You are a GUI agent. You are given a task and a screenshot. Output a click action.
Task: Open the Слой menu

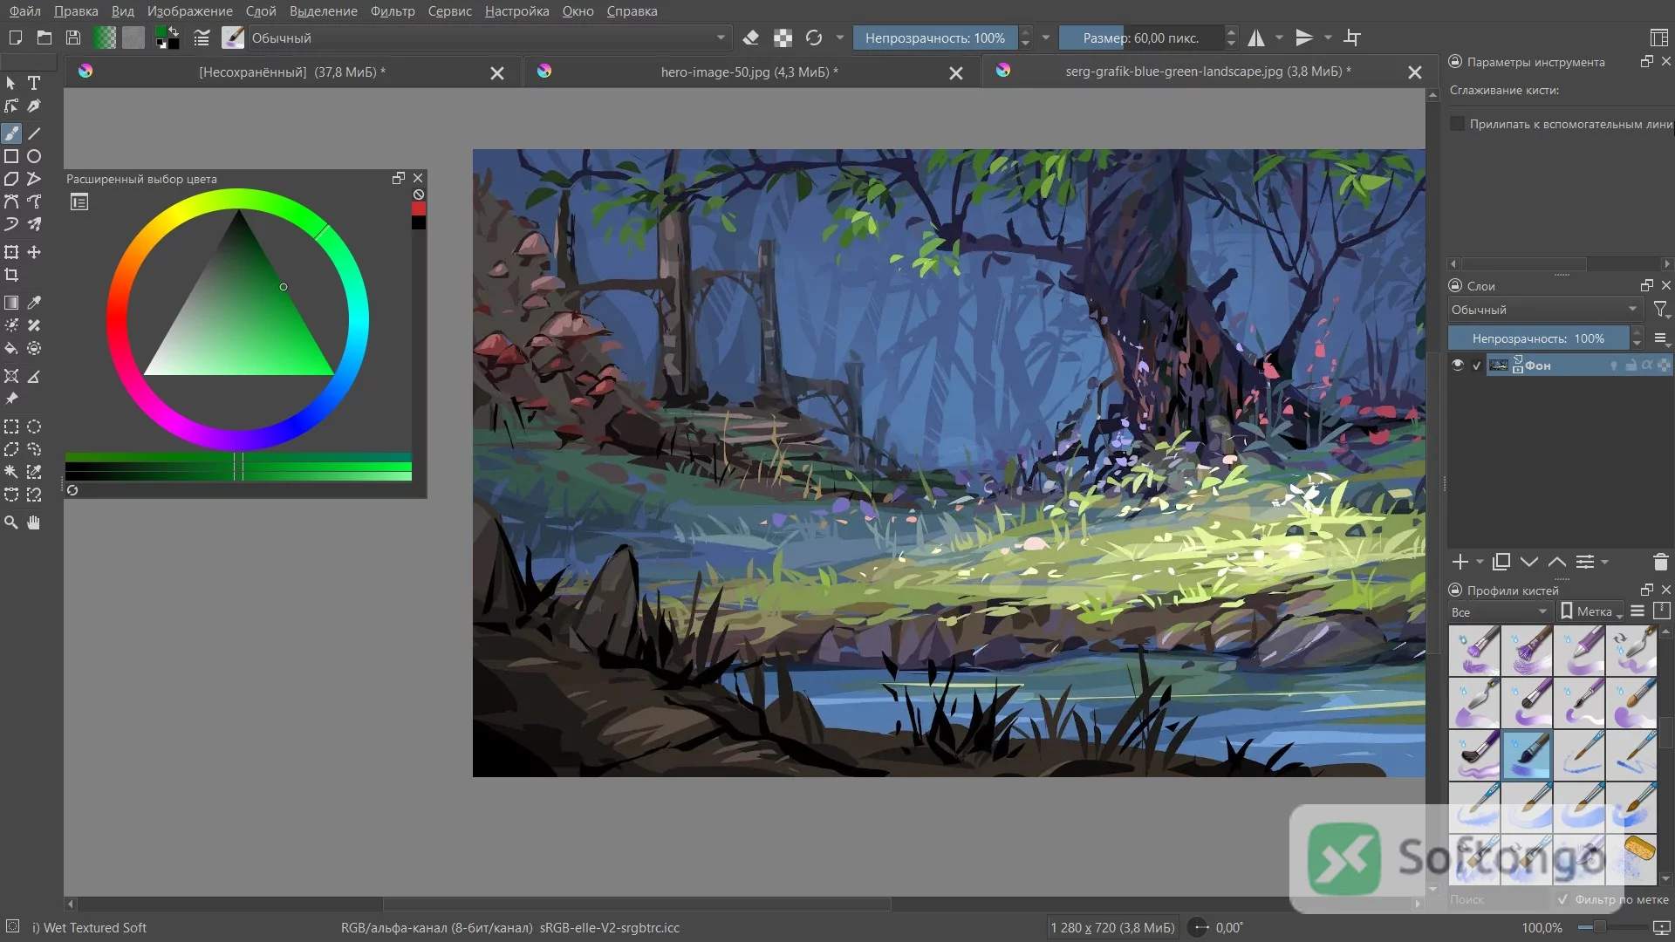pos(261,11)
